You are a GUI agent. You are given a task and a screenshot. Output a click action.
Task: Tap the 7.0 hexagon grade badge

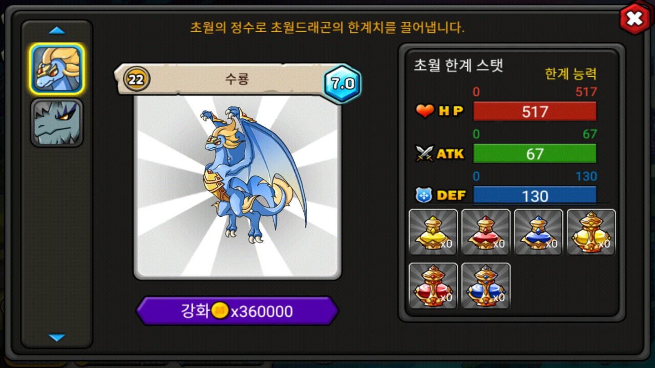click(x=343, y=84)
